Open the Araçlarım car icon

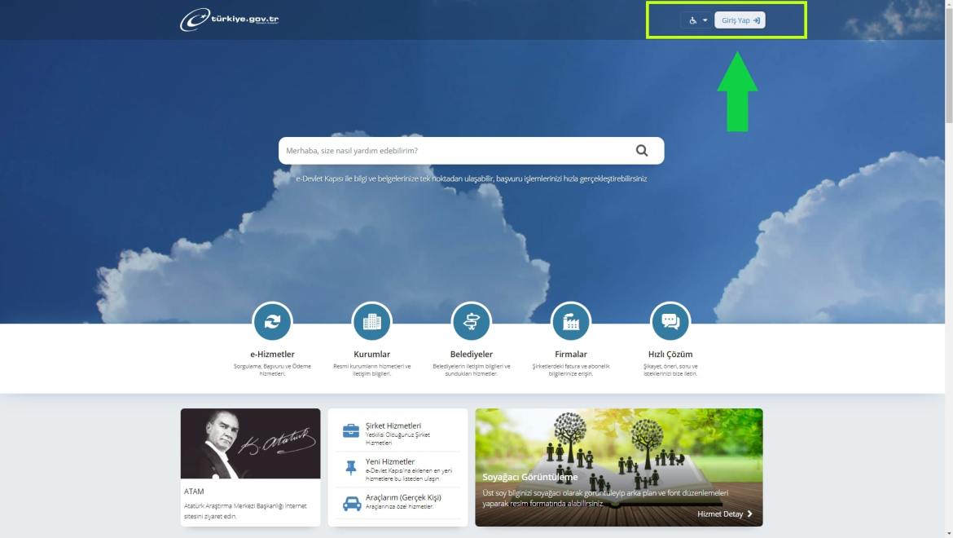351,503
